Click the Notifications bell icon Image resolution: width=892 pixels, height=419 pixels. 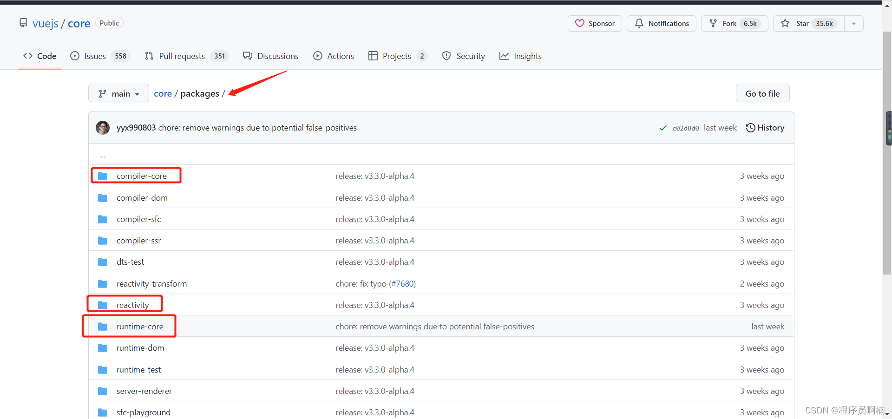639,23
